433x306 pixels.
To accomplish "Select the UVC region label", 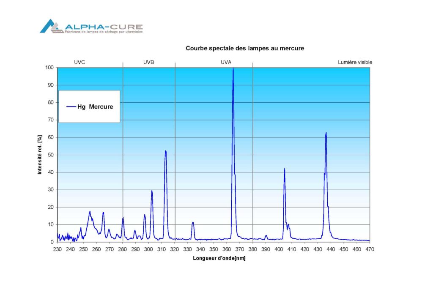I will pyautogui.click(x=79, y=62).
